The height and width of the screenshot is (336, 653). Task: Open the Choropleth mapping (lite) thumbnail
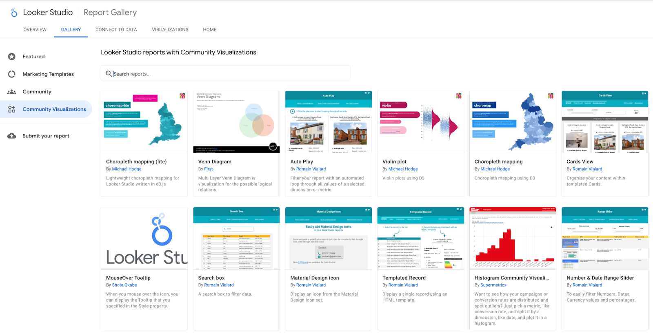144,122
